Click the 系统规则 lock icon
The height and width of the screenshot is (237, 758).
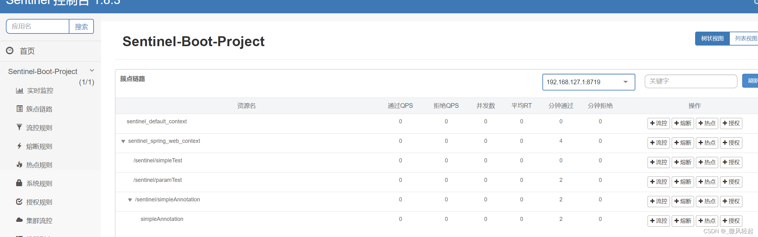click(x=19, y=183)
